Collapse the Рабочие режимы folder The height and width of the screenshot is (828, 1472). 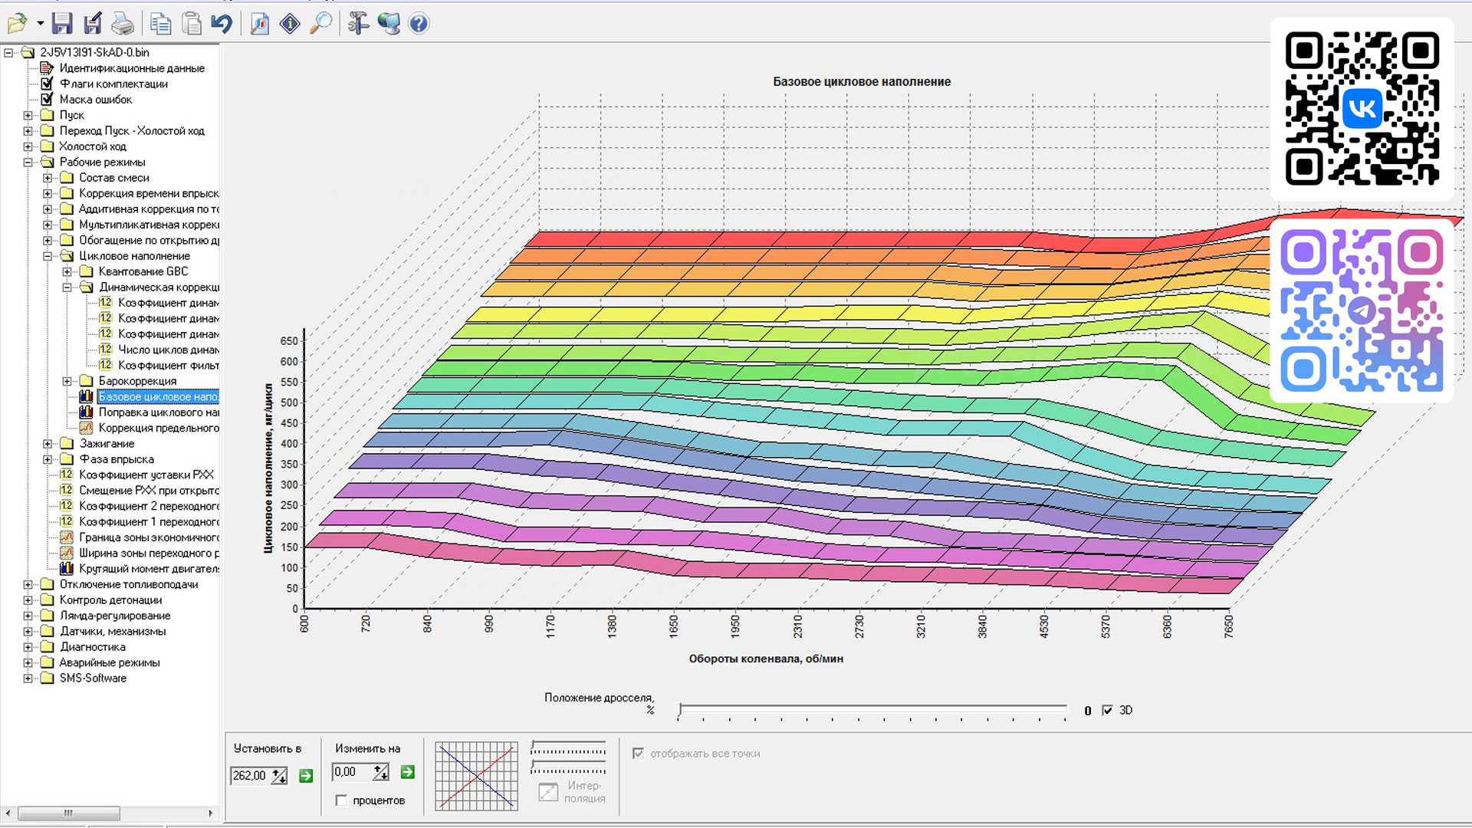(28, 162)
